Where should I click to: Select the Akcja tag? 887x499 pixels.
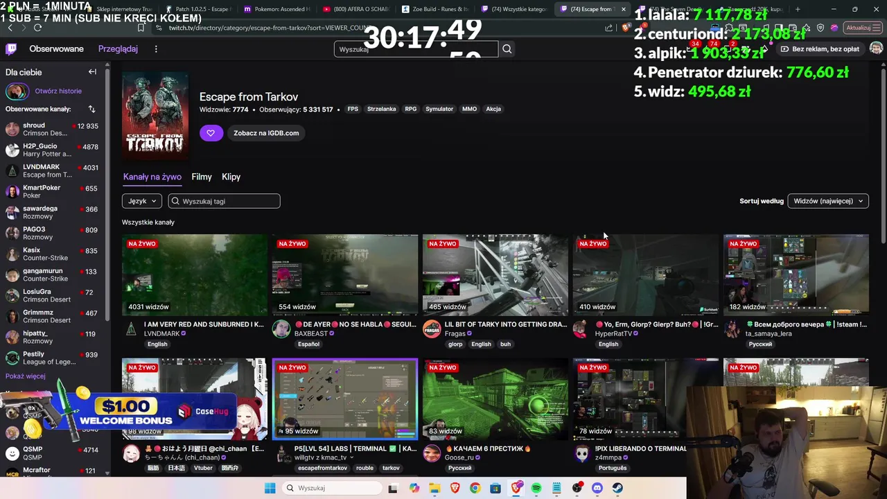pos(493,109)
